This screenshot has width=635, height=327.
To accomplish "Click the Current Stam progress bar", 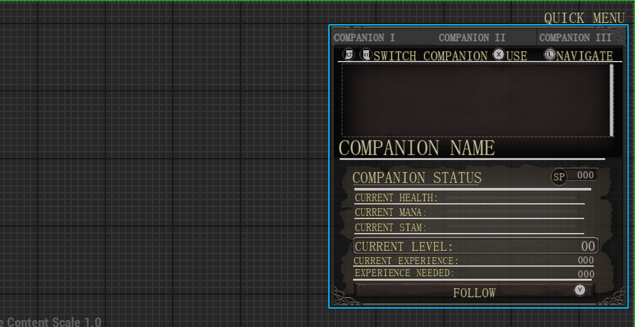I will click(x=511, y=226).
